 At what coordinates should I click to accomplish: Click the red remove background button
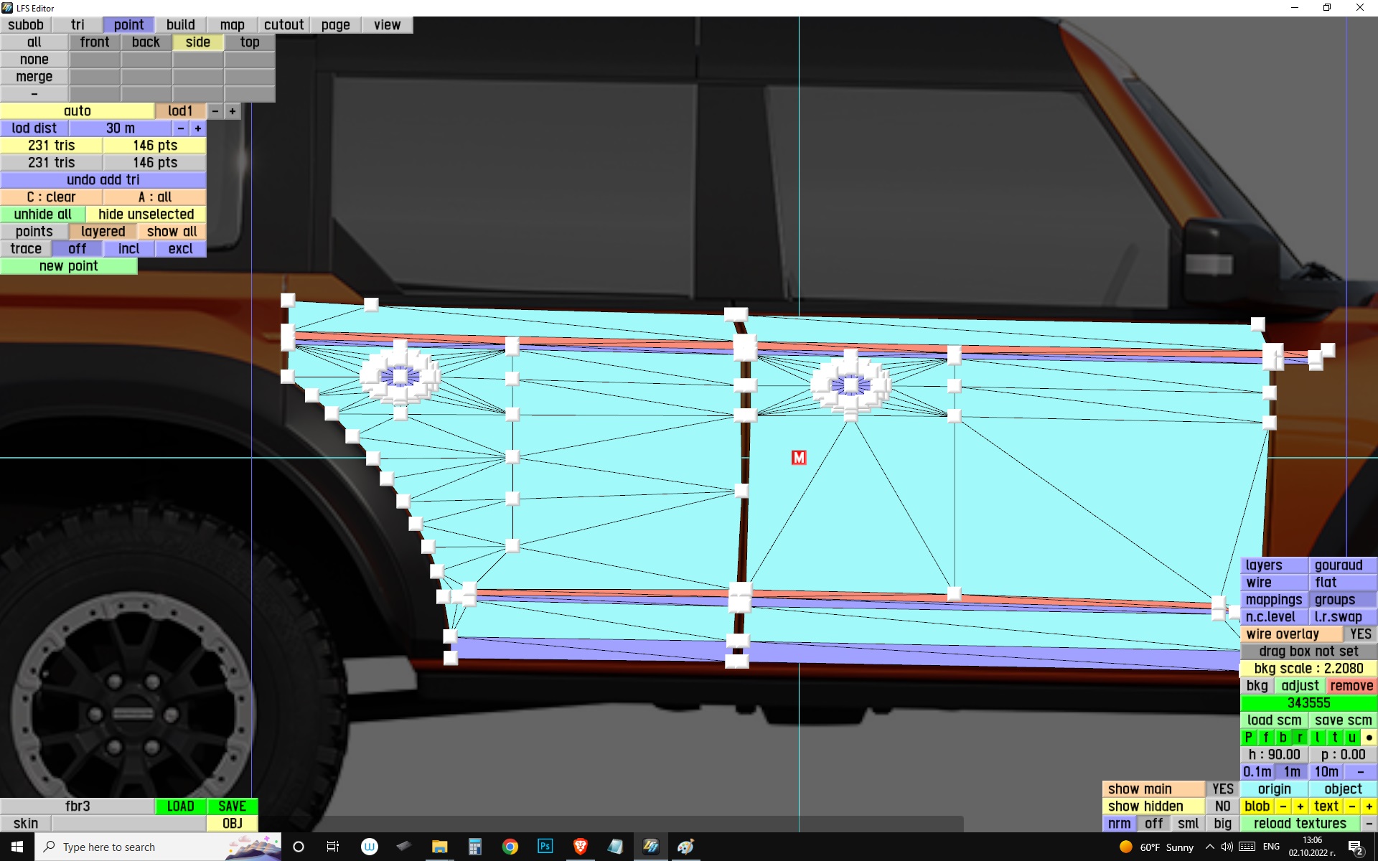pos(1351,686)
